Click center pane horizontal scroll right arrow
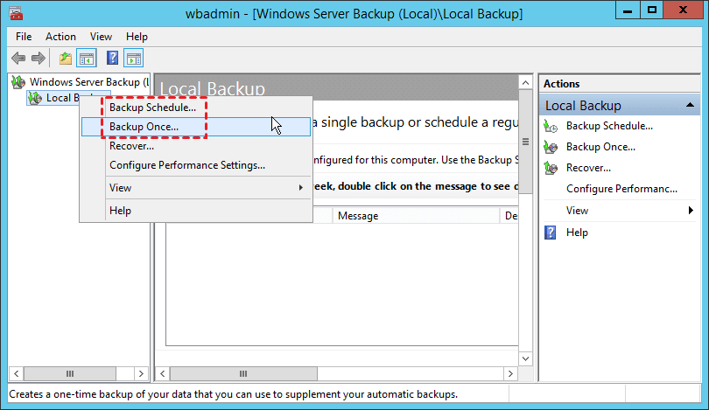 [x=510, y=374]
